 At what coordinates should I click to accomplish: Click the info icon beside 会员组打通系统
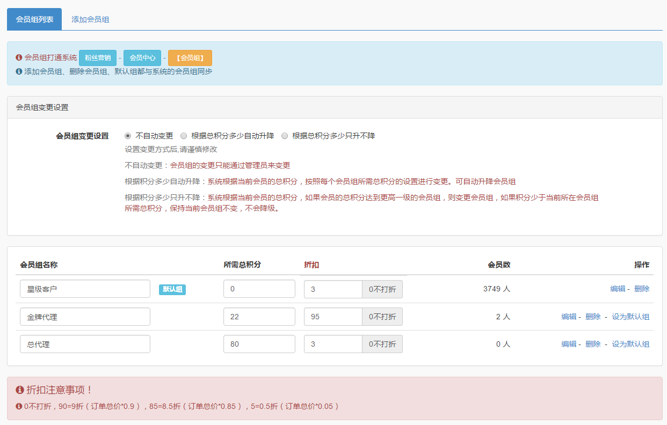click(19, 57)
